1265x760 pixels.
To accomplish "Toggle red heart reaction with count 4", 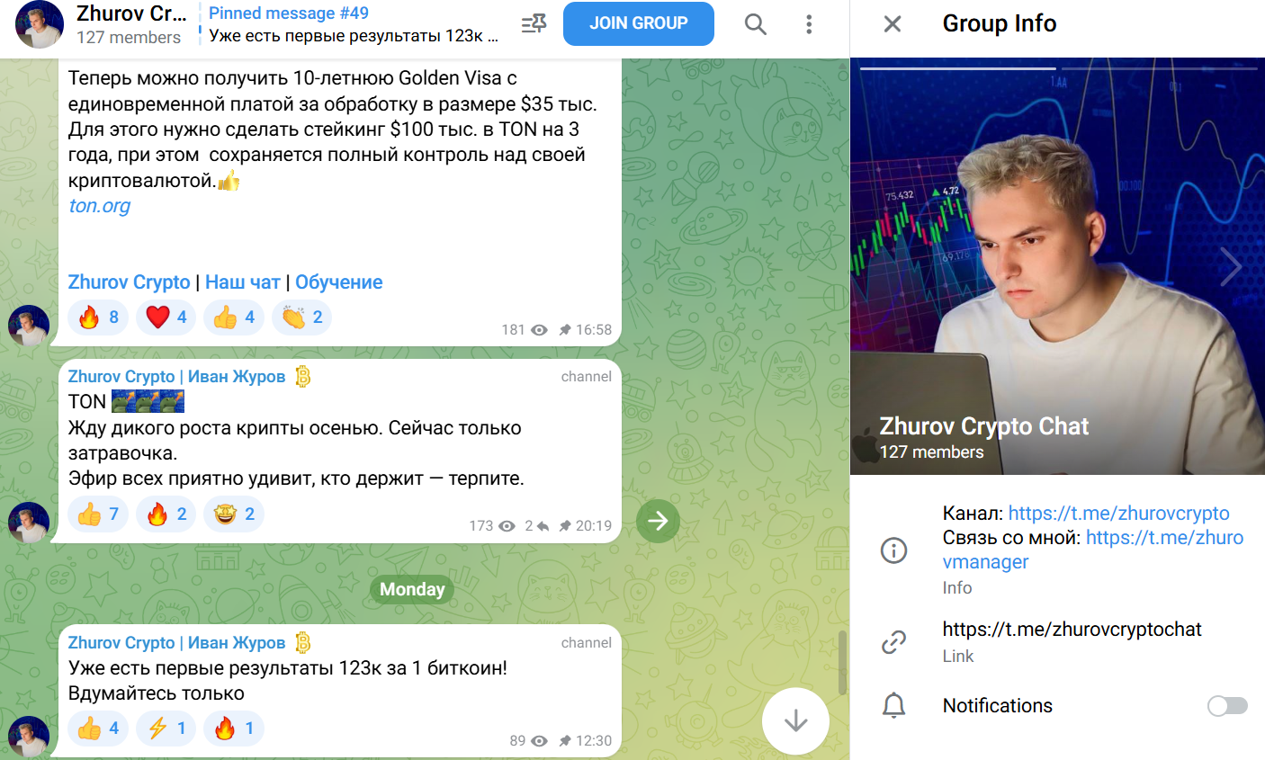I will pyautogui.click(x=166, y=317).
